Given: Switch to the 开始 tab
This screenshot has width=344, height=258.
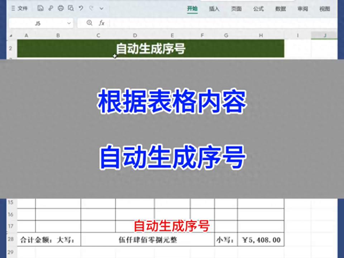Looking at the screenshot, I should (x=192, y=9).
